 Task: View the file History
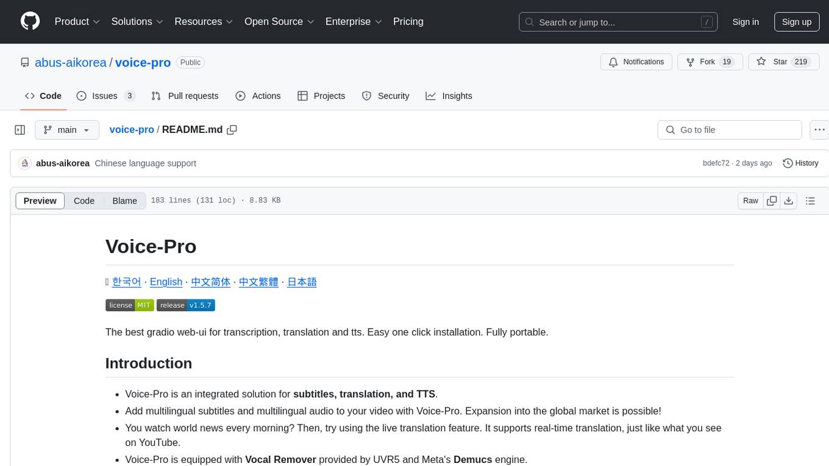point(800,163)
